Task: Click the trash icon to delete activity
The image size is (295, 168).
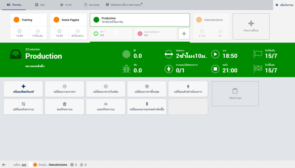Action: pyautogui.click(x=65, y=104)
